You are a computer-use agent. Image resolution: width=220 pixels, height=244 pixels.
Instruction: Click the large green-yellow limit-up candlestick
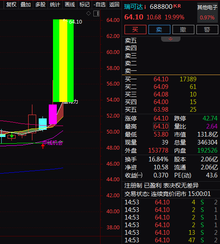[x=63, y=61]
